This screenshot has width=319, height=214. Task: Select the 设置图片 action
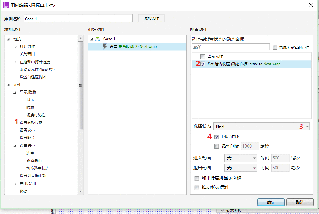[27, 138]
